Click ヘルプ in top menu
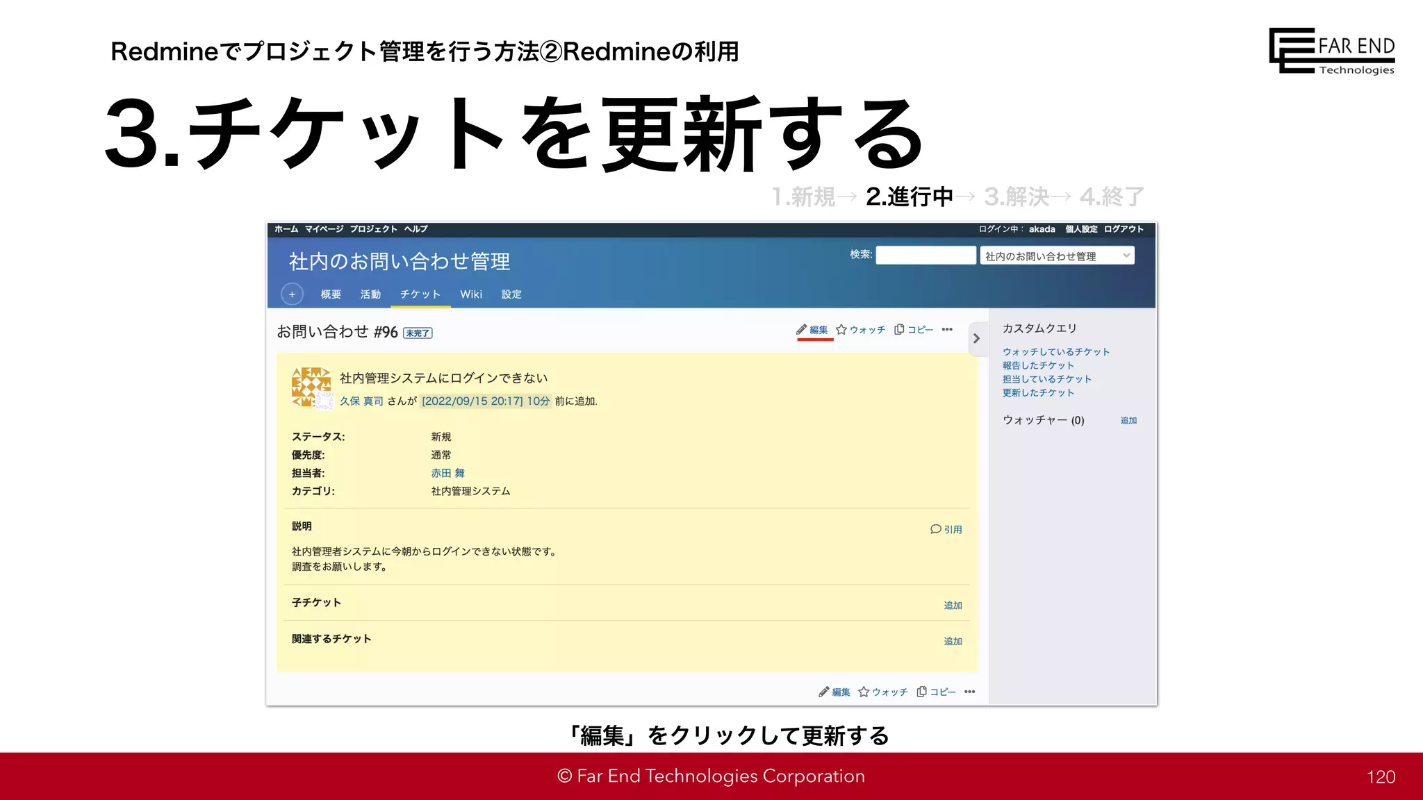Viewport: 1423px width, 800px height. point(416,229)
